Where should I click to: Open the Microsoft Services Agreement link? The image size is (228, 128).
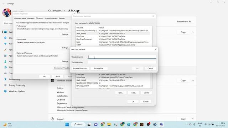click(x=71, y=107)
